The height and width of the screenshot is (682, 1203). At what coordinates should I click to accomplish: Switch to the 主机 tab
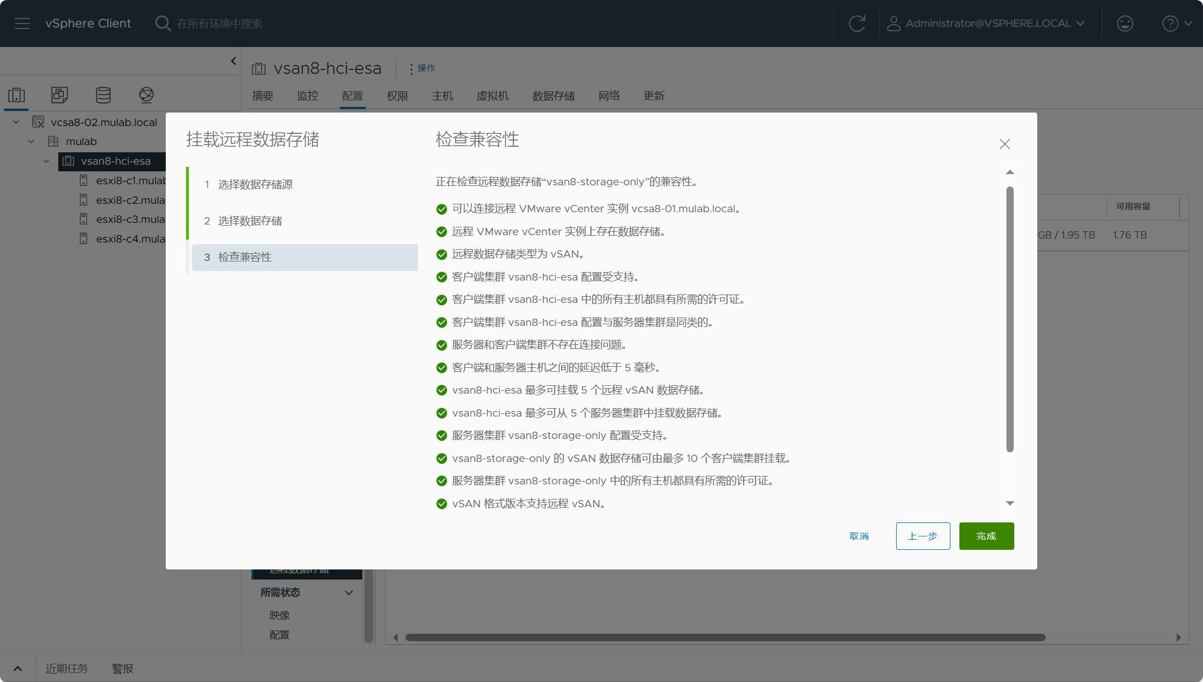[442, 96]
